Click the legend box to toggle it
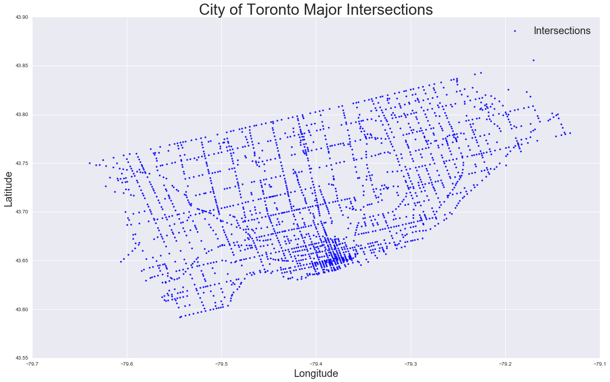Image resolution: width=610 pixels, height=382 pixels. [549, 31]
